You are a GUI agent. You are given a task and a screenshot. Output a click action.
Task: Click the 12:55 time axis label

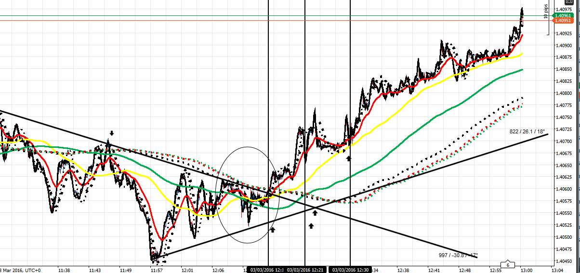tap(496, 270)
